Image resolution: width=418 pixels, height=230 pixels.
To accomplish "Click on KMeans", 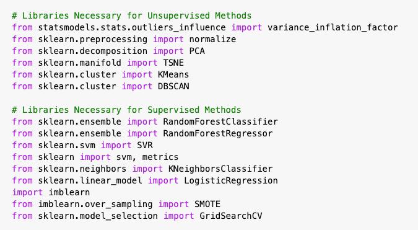I will [173, 74].
